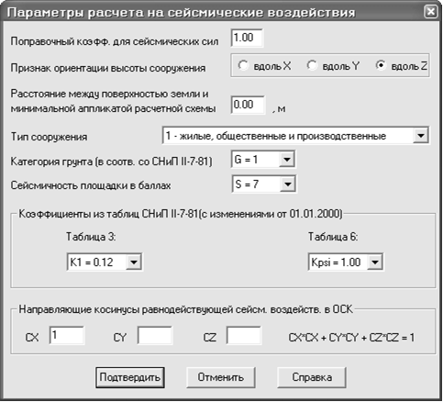Click the Признак ориентации высоты сооружения label

pyautogui.click(x=108, y=68)
